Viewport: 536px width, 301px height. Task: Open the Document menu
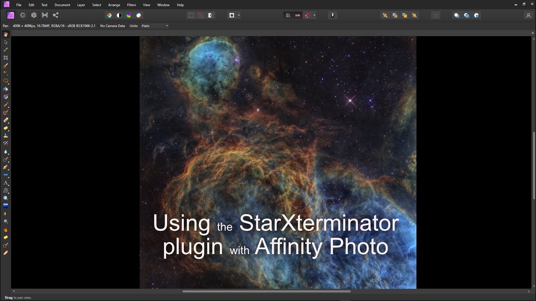62,5
